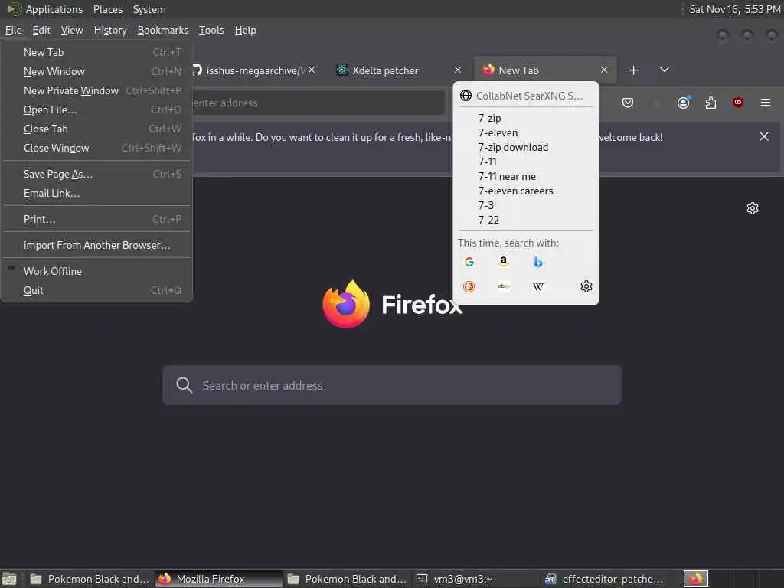Screen dimensions: 784x588
Task: Select the '7-22' suggestion
Action: (525, 220)
